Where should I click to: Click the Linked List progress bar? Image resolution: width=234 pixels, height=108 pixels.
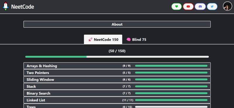point(171,100)
